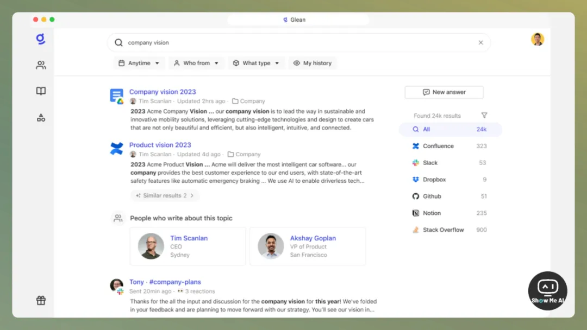Image resolution: width=587 pixels, height=330 pixels.
Task: Open the book-shaped Knowledge icon in sidebar
Action: point(41,91)
